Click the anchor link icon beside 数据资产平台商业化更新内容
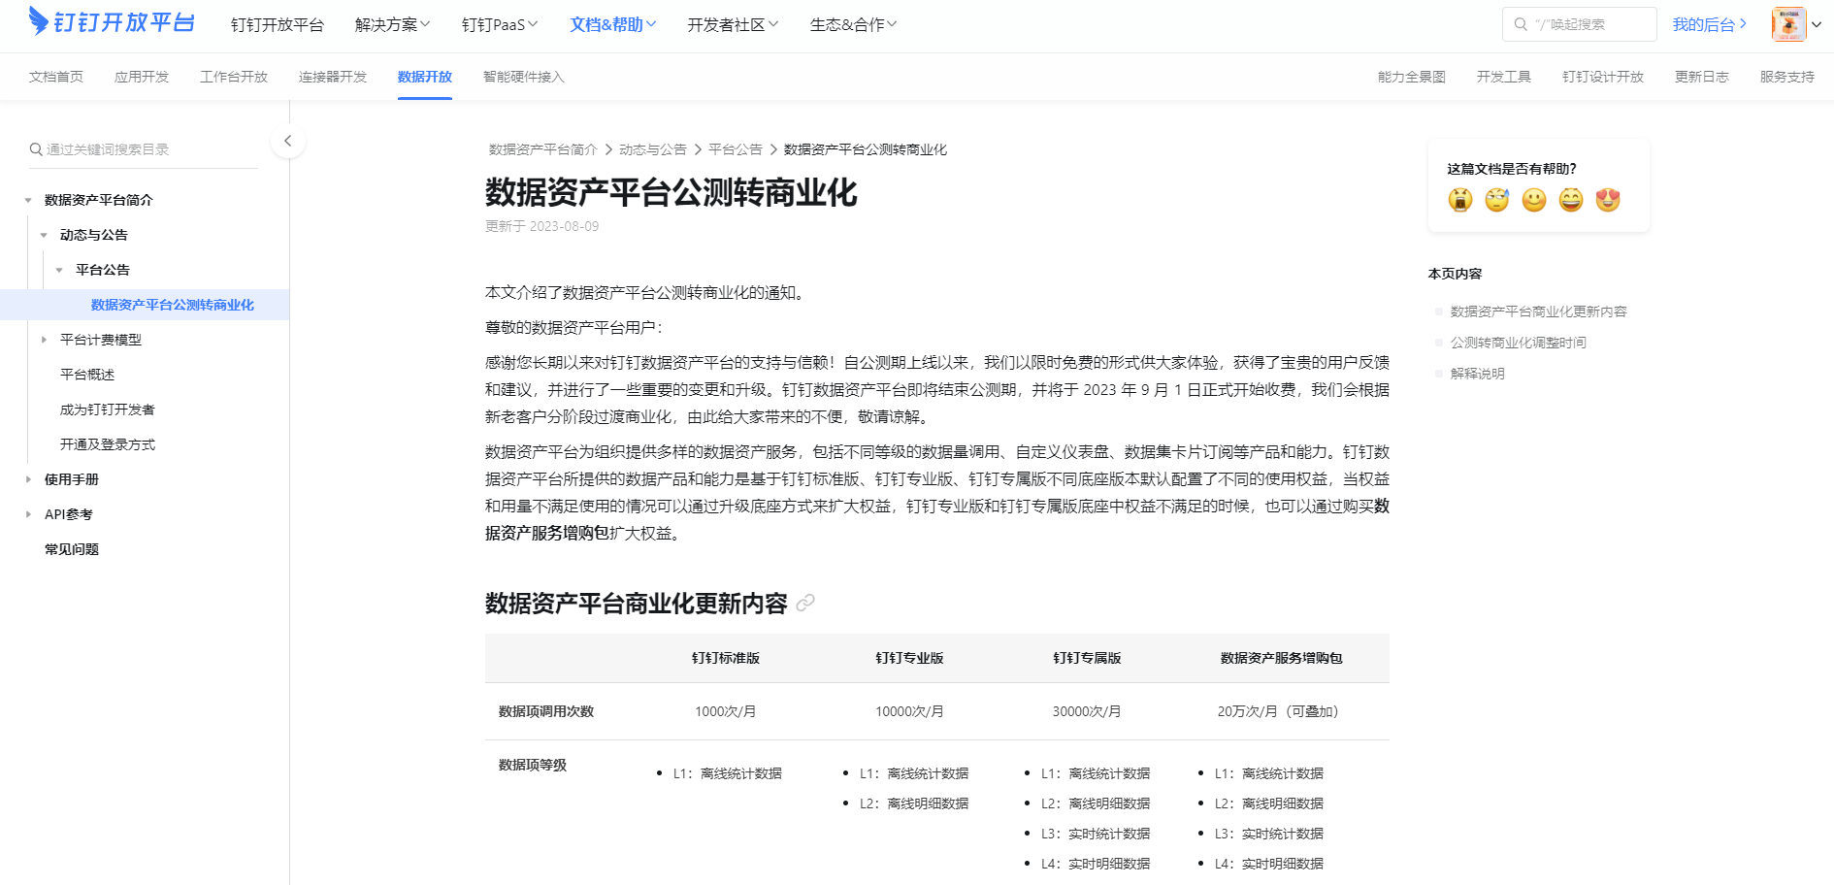 pyautogui.click(x=805, y=604)
